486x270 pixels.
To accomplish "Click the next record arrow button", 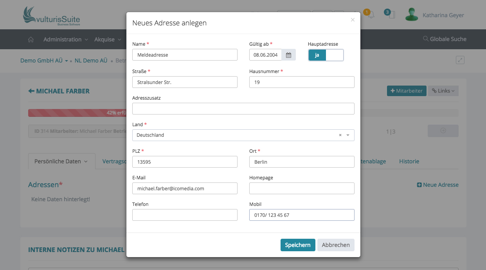I will [x=443, y=131].
